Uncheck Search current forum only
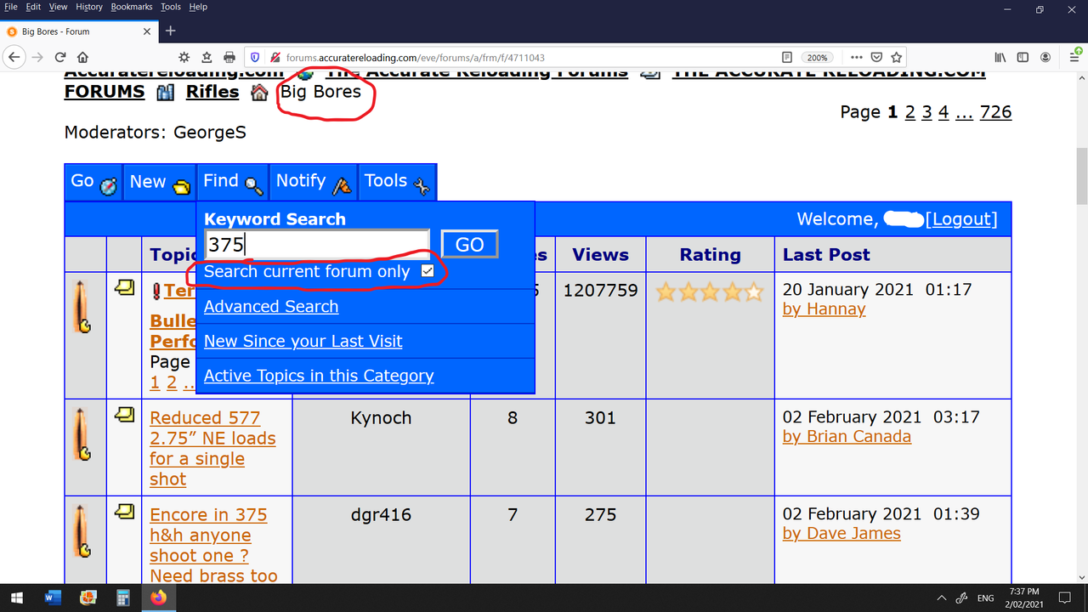This screenshot has width=1088, height=612. click(x=428, y=271)
